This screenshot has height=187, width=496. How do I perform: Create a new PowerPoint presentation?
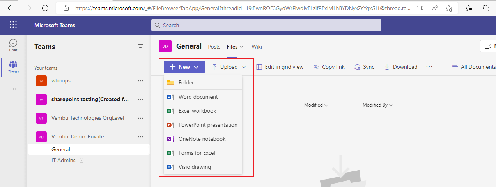[x=203, y=125]
